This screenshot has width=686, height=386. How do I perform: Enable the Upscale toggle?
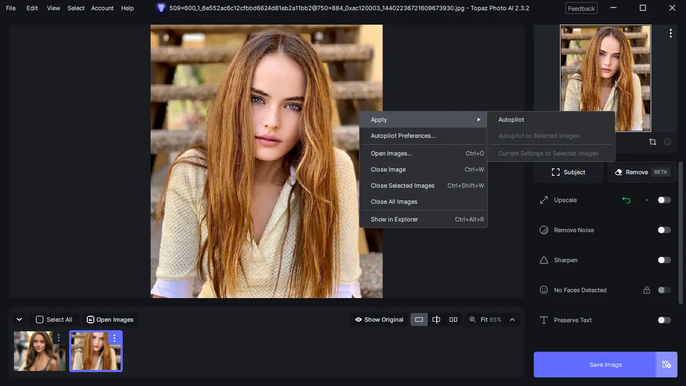664,200
